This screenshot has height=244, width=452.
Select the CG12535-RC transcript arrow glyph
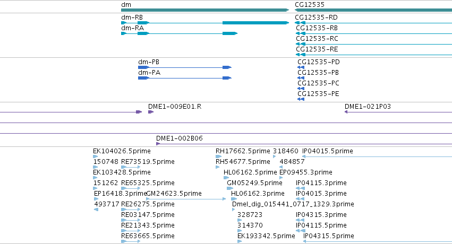coord(374,44)
